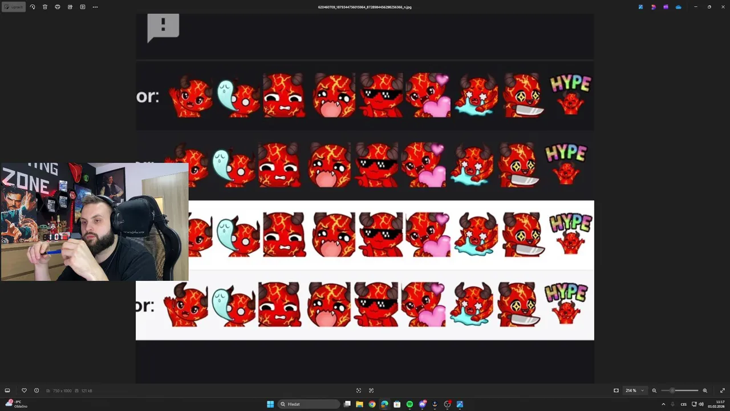The width and height of the screenshot is (730, 411).
Task: Print the image via printer icon
Action: click(x=58, y=7)
